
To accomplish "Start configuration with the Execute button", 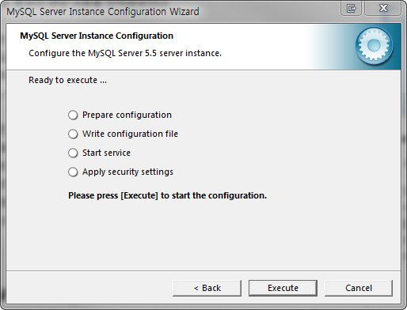I will pos(283,288).
